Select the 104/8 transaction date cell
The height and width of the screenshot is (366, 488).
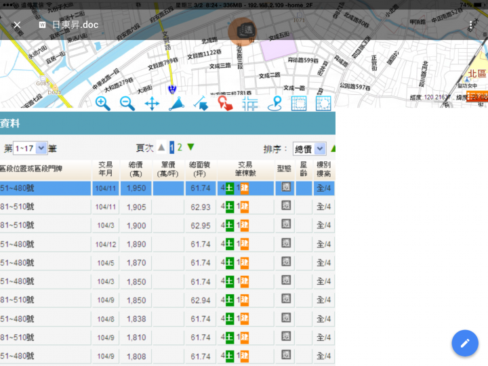(106, 319)
